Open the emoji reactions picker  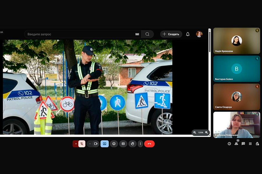click(x=114, y=144)
